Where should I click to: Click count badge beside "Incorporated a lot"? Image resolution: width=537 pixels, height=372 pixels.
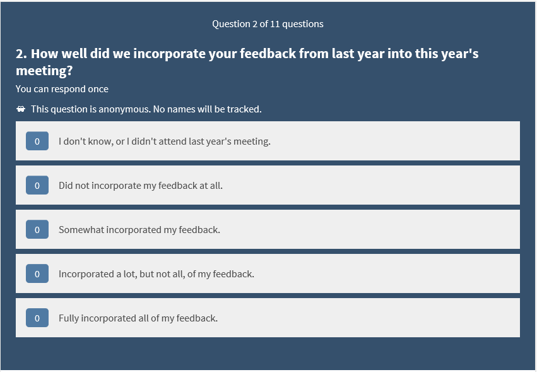coord(37,274)
